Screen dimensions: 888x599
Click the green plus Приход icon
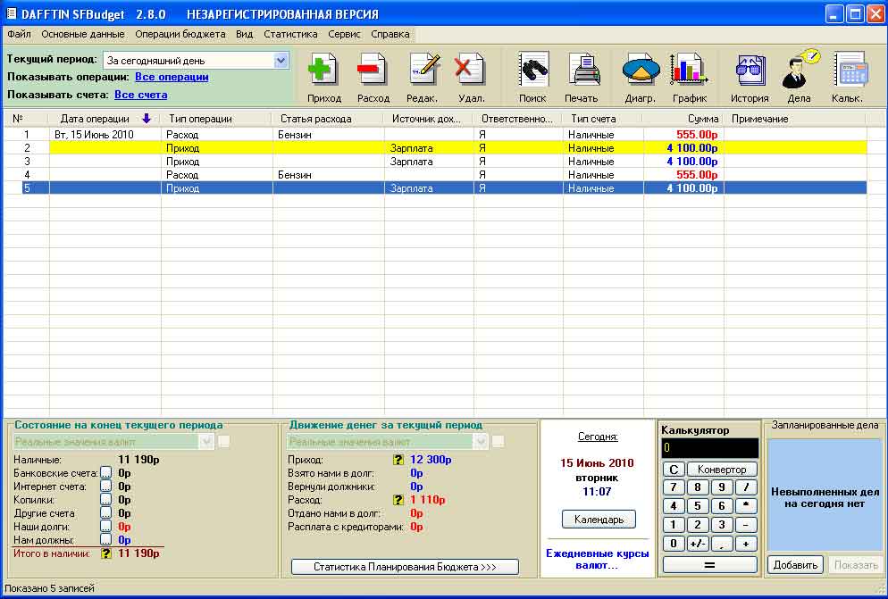pos(323,71)
